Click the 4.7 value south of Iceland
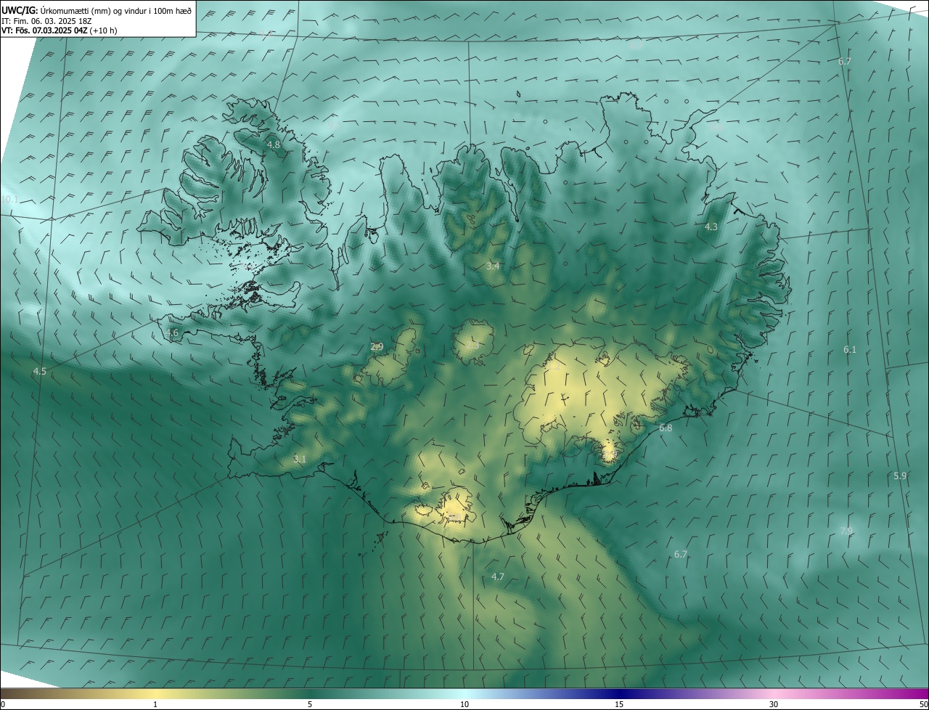Screen dimensions: 929x710 [x=497, y=577]
